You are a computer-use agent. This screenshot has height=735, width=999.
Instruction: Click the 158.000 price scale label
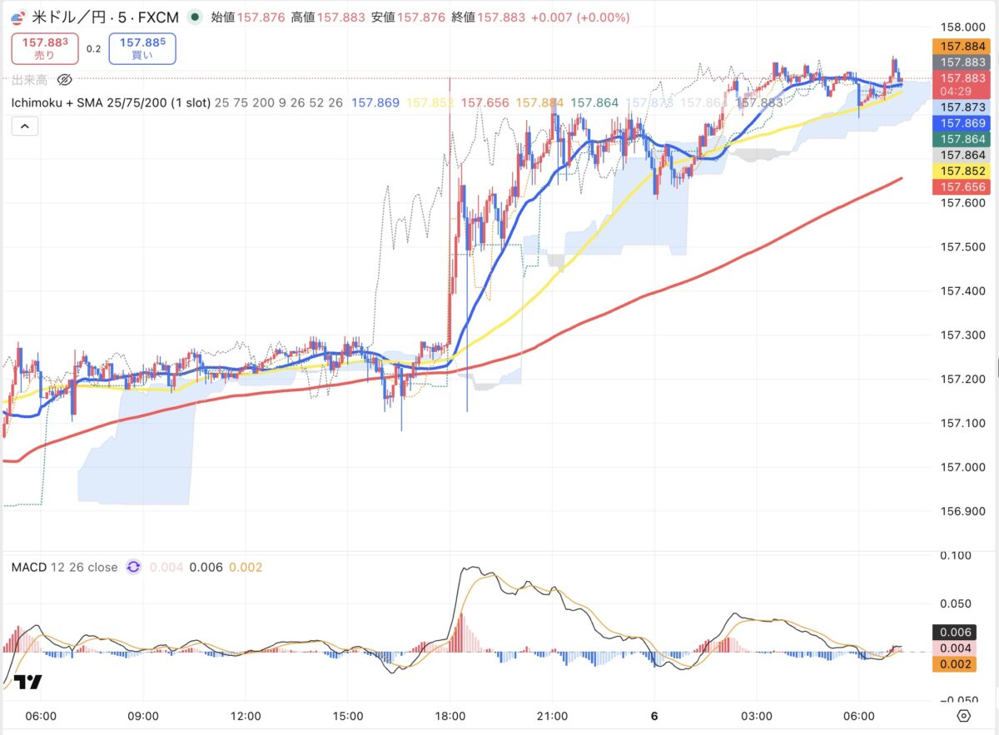coord(963,27)
